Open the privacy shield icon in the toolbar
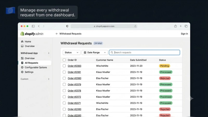The width and height of the screenshot is (208, 117). [x=67, y=26]
